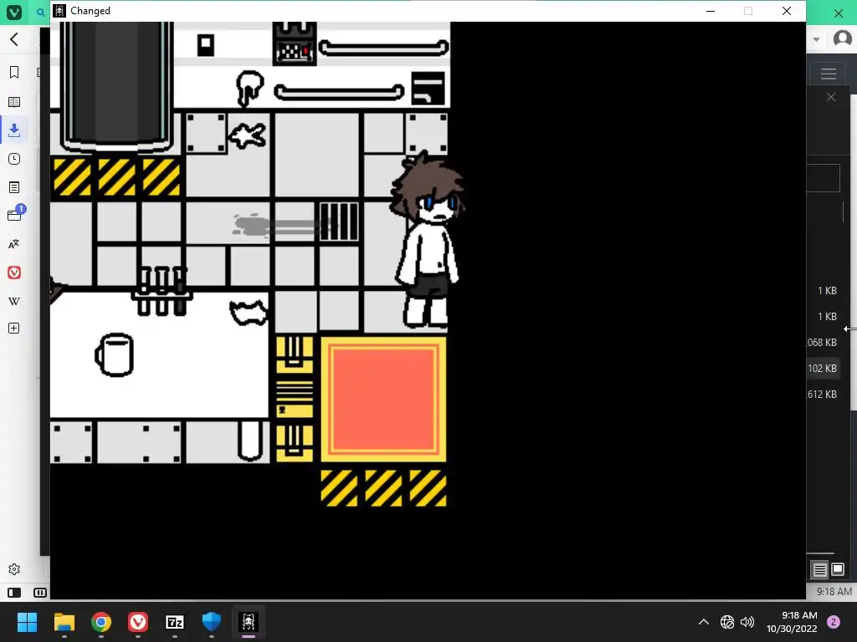This screenshot has width=857, height=642.
Task: Click the search magnifier in Vivaldi address bar
Action: tap(40, 12)
